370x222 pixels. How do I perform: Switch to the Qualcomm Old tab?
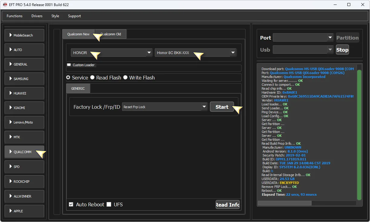(x=111, y=34)
